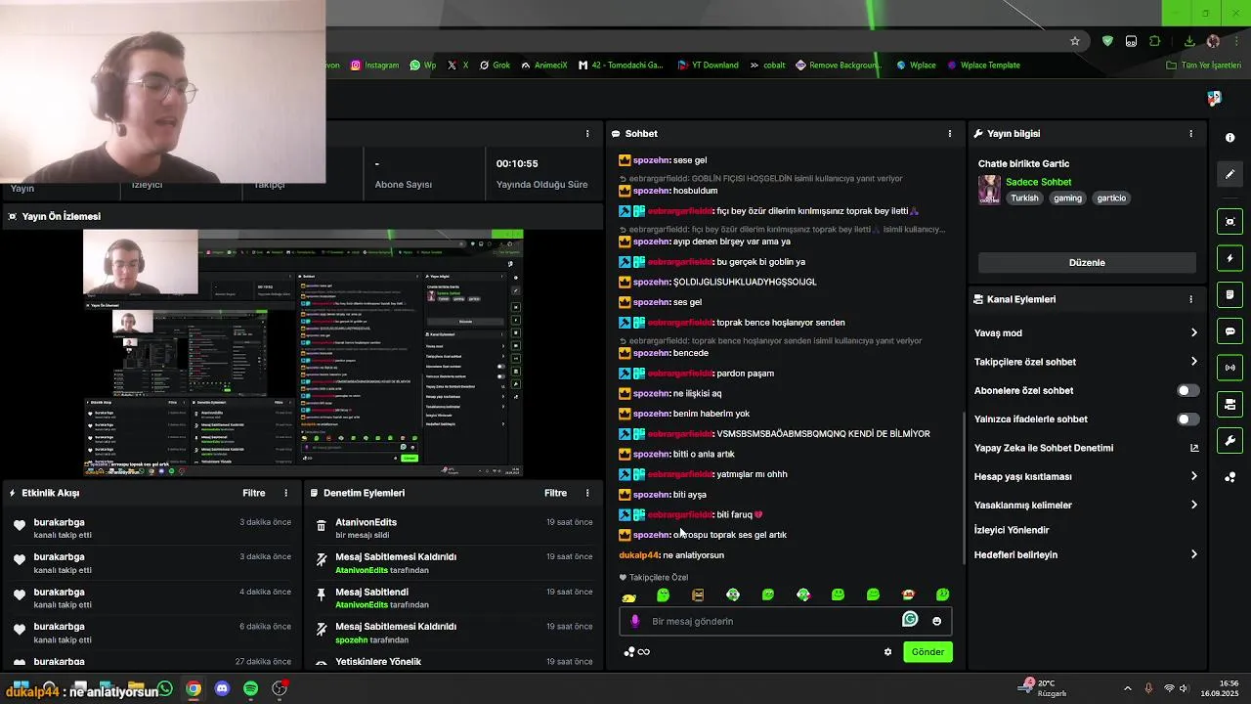Bookmark page with the star icon
Viewport: 1251px width, 704px height.
(1075, 41)
